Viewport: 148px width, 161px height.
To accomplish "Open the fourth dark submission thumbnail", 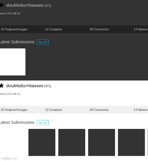I will point(131,142).
